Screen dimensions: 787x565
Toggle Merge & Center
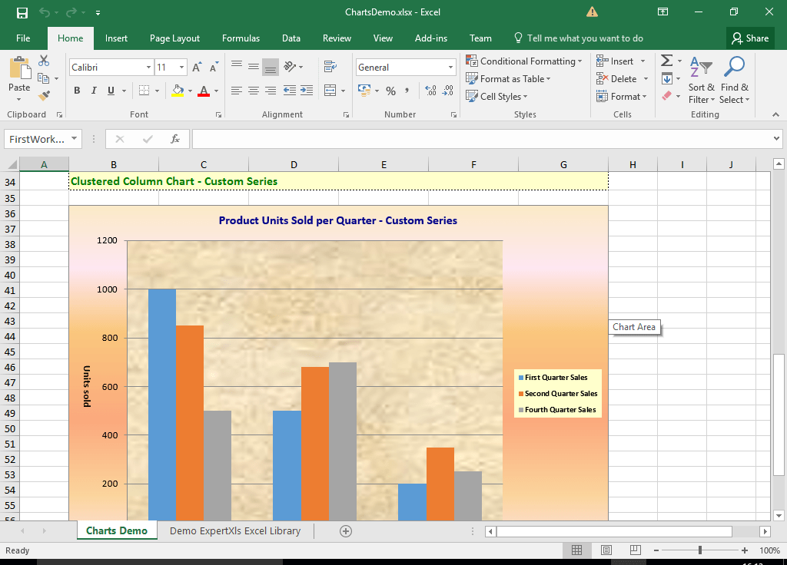click(330, 90)
